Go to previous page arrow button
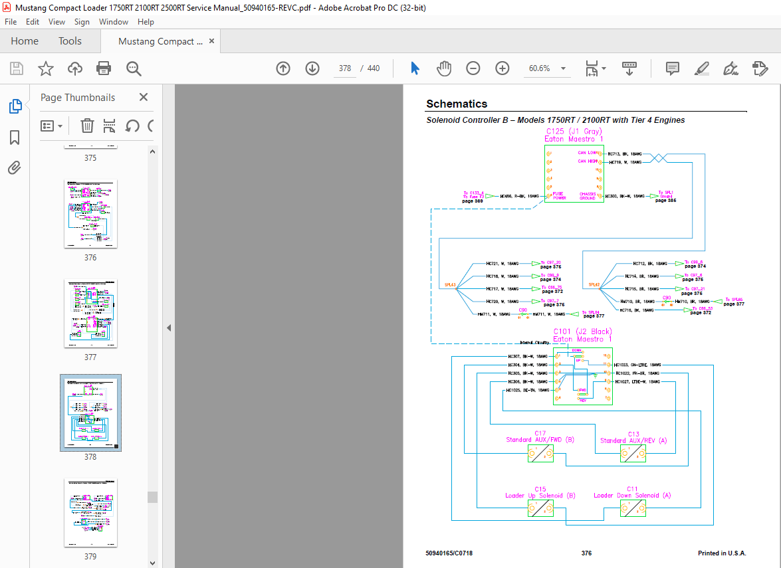The image size is (781, 568). 283,68
